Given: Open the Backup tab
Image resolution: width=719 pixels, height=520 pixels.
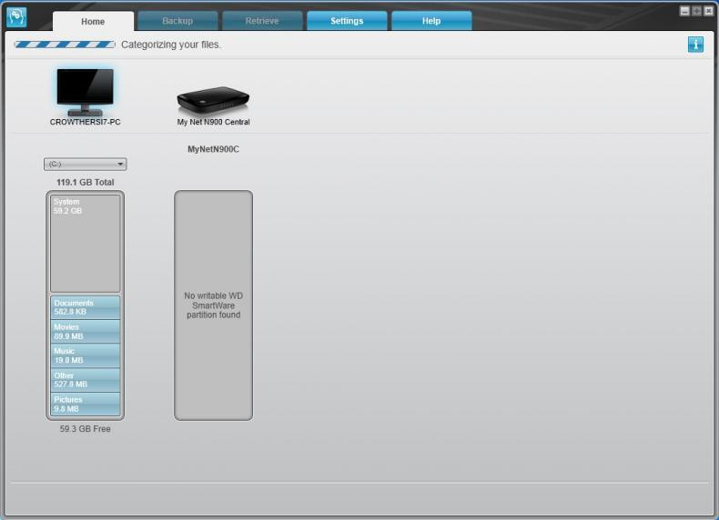Looking at the screenshot, I should [177, 21].
